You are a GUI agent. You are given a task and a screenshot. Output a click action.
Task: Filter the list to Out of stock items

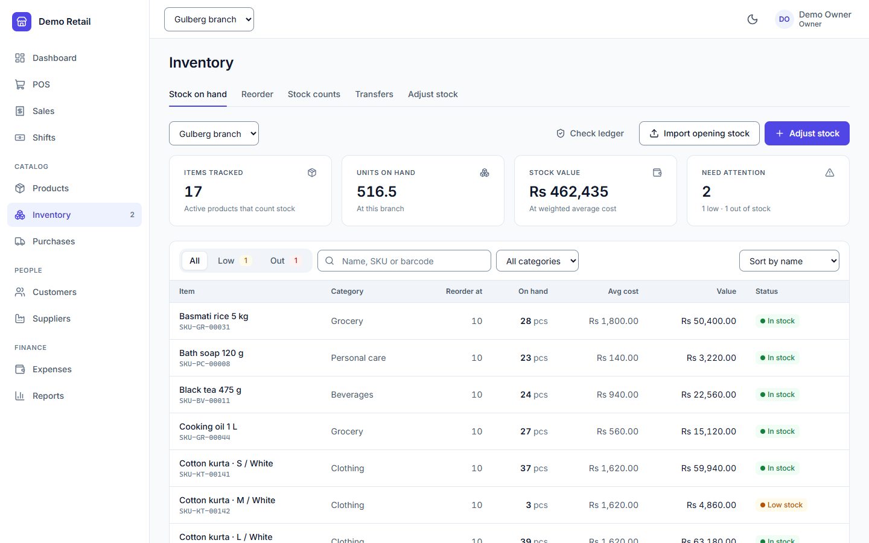pyautogui.click(x=285, y=261)
